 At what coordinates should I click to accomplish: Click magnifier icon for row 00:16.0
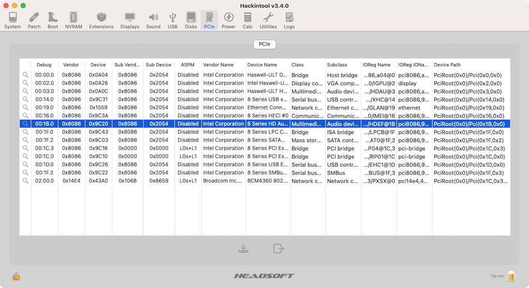(25, 115)
